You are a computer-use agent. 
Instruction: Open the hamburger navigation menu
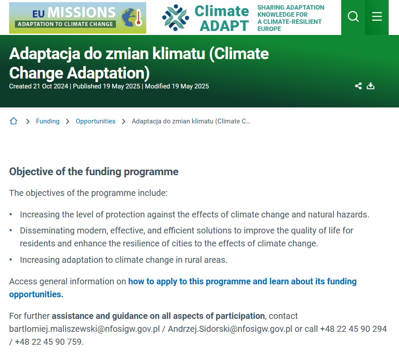click(x=377, y=17)
